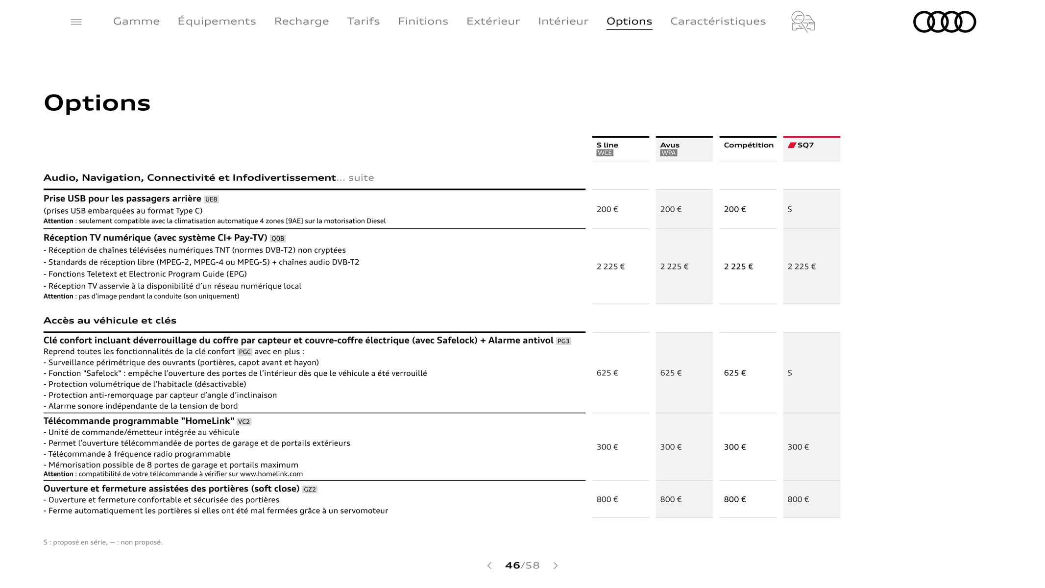
Task: Click the dealer consultation icon
Action: [802, 22]
